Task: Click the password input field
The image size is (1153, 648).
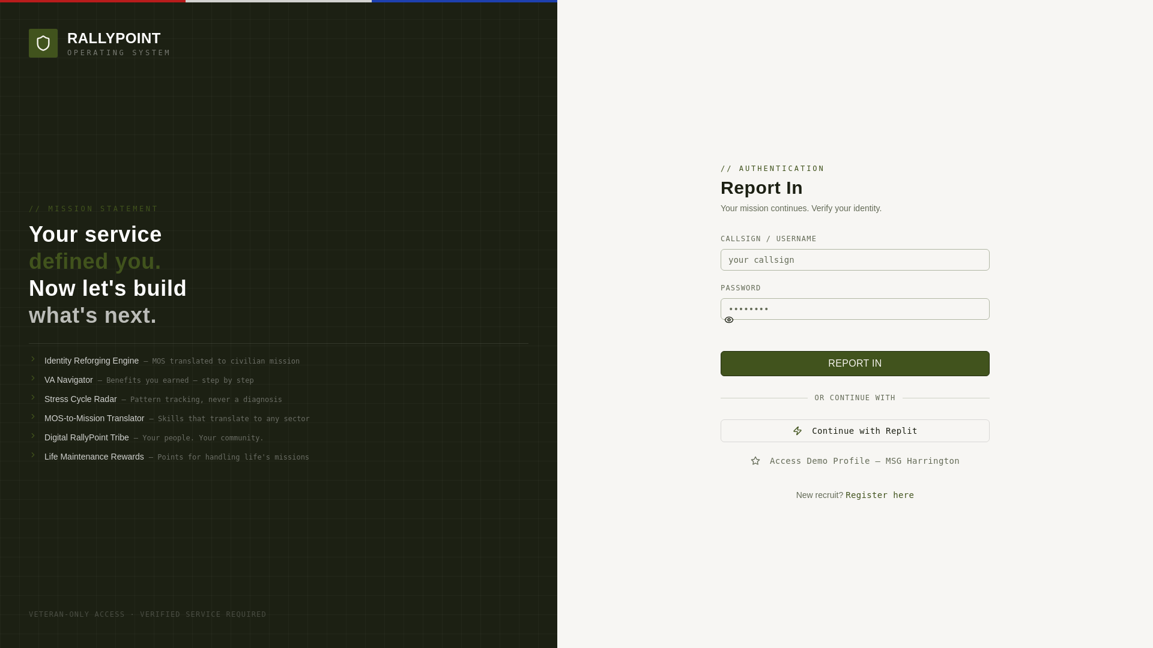Action: pos(855,309)
